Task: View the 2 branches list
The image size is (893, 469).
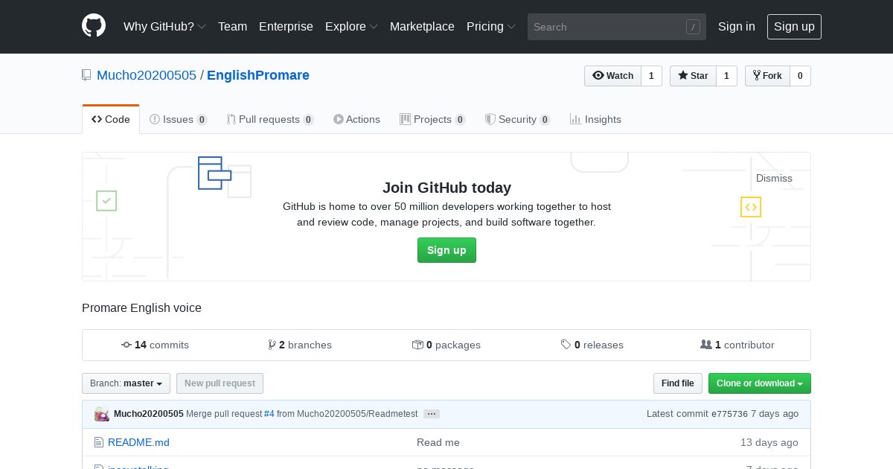Action: (300, 345)
